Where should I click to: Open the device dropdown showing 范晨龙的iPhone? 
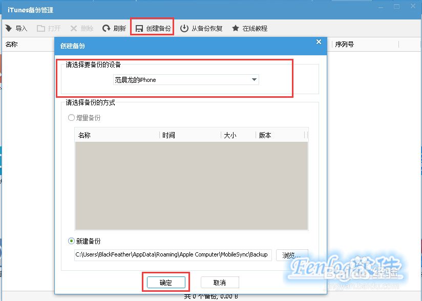[x=186, y=80]
